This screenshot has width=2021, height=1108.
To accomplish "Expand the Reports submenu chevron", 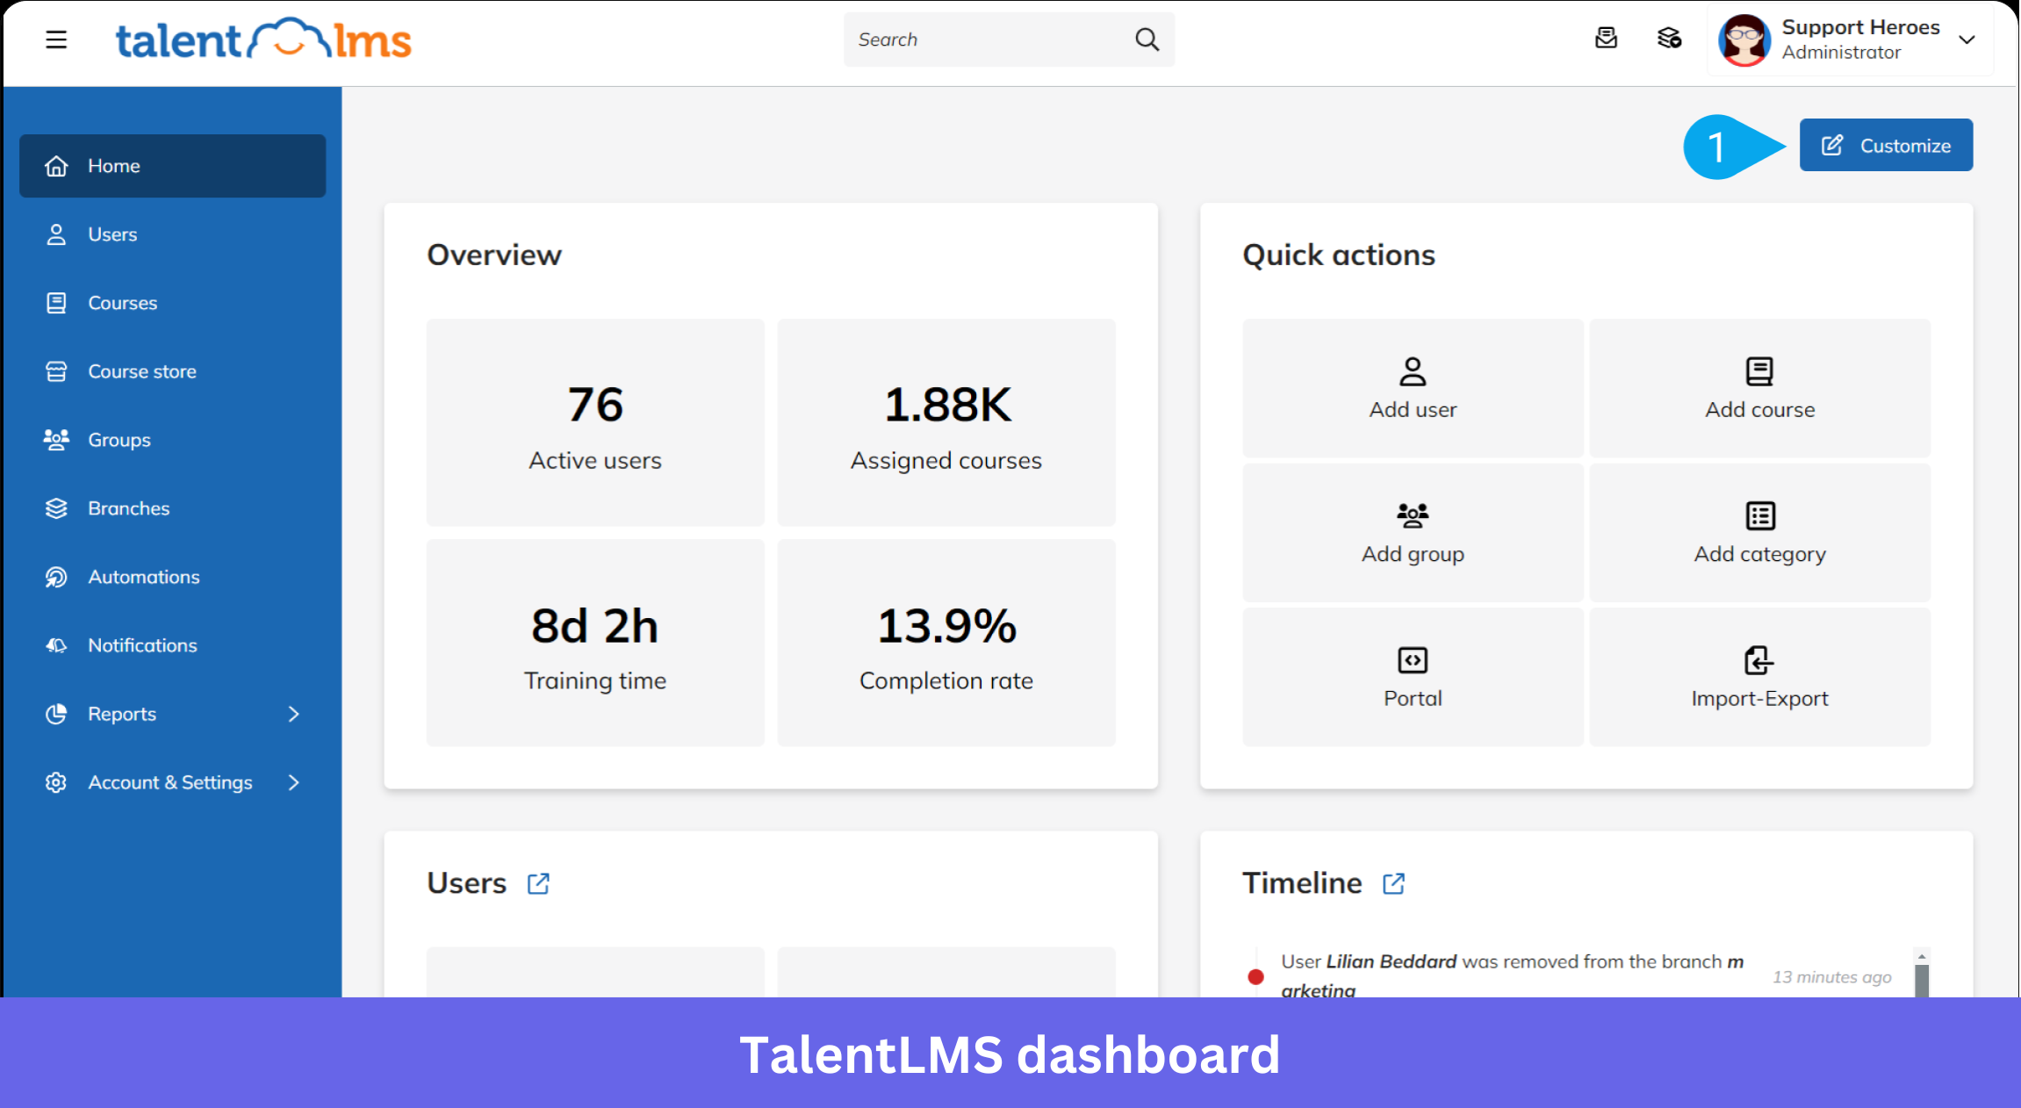I will coord(294,714).
